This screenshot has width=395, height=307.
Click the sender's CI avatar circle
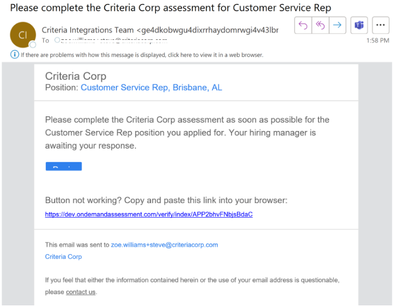pos(23,35)
